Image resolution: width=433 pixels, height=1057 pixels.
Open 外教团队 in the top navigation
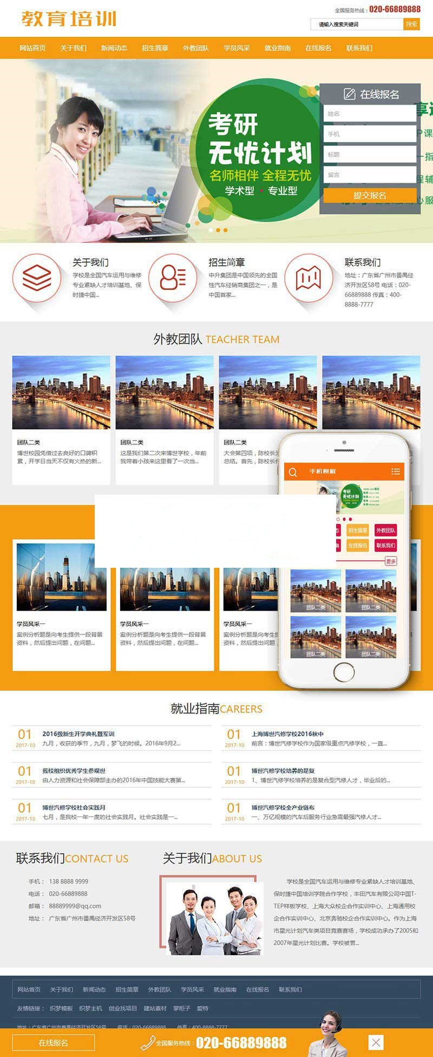(196, 48)
